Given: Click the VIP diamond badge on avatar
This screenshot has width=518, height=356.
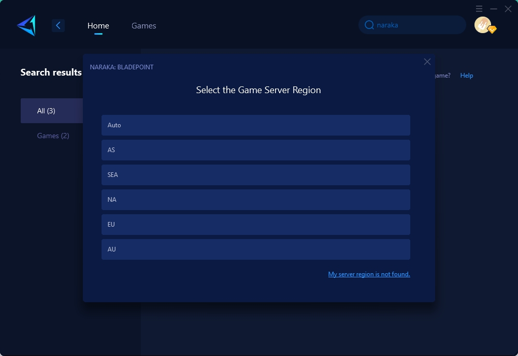Looking at the screenshot, I should 492,29.
